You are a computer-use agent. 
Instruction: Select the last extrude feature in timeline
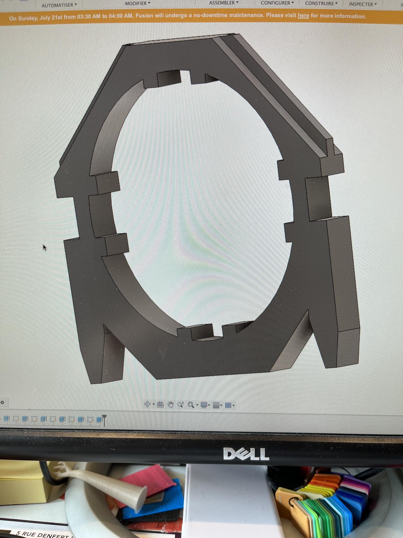pyautogui.click(x=99, y=419)
